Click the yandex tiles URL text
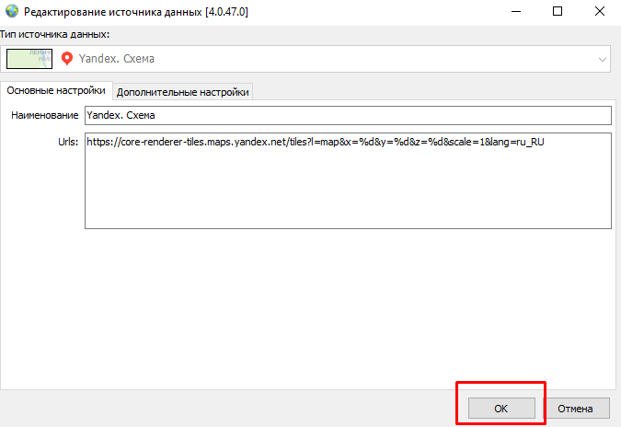 pyautogui.click(x=316, y=142)
